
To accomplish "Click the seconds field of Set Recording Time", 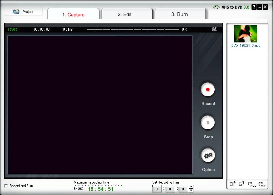I will 183,189.
